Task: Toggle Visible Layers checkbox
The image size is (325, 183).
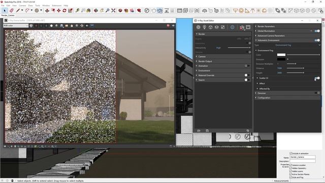Action: pyautogui.click(x=290, y=171)
